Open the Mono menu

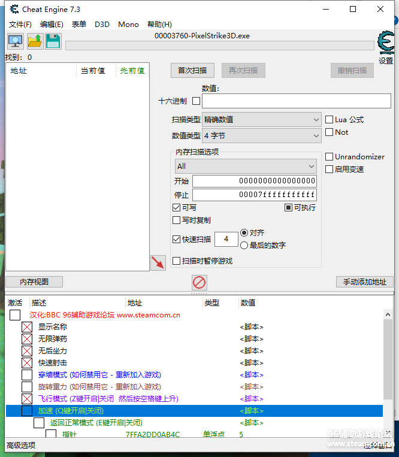[x=128, y=25]
